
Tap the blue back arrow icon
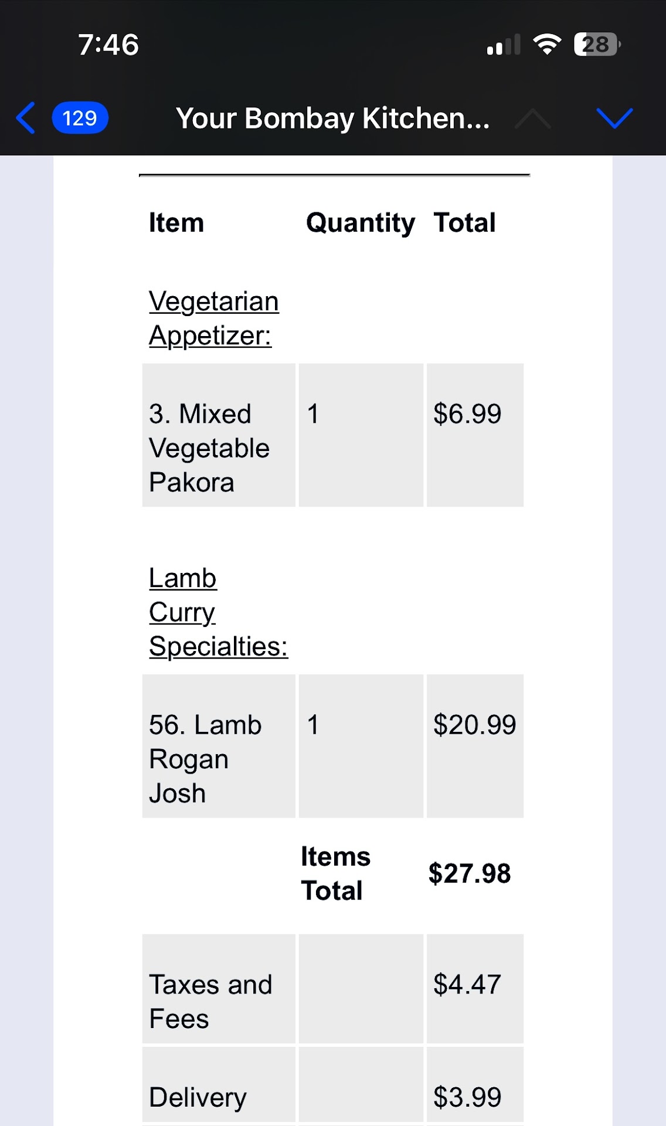click(26, 118)
